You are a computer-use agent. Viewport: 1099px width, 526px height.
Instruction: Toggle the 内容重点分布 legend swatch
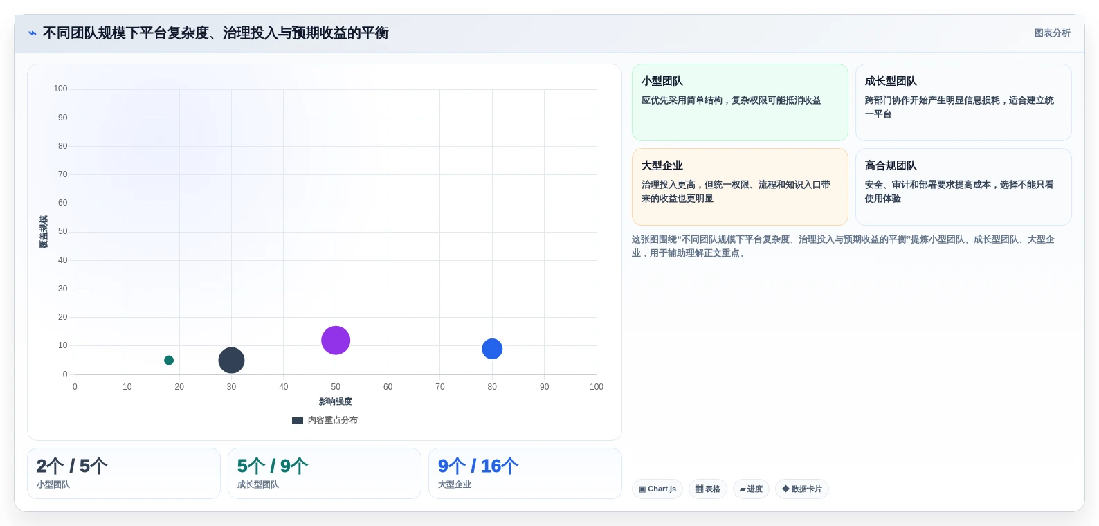click(298, 420)
